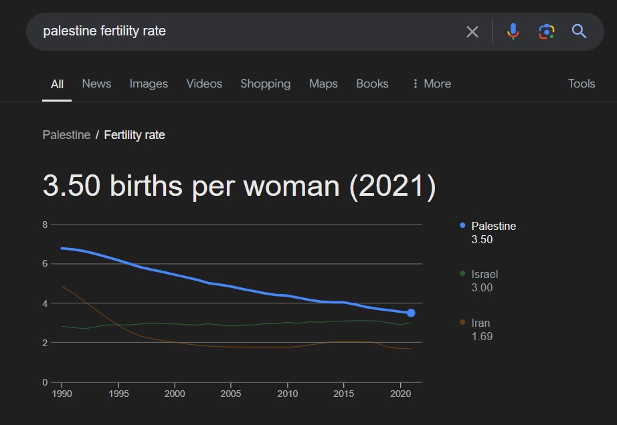Select Iran in the chart legend

pyautogui.click(x=480, y=323)
